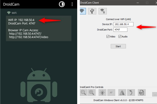Click the Device IP input field
The image size is (157, 104).
point(124,24)
